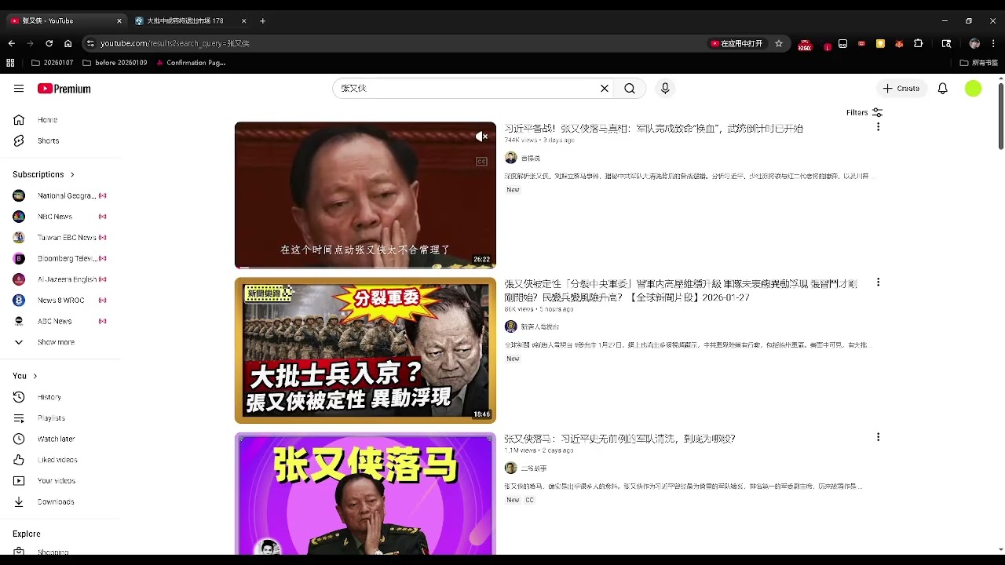Open Al Jazeera English channel
Viewport: 1005px width, 565px height.
click(60, 279)
